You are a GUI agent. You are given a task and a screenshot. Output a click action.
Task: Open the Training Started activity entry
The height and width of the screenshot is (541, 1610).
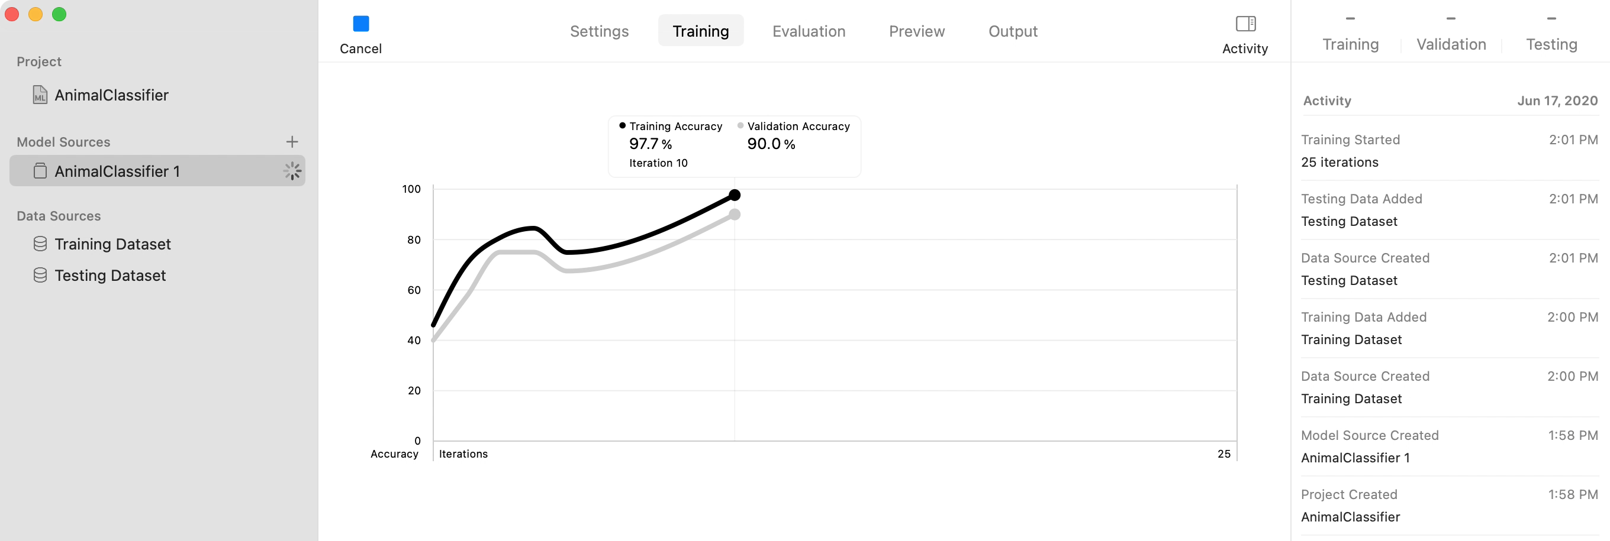pos(1449,151)
